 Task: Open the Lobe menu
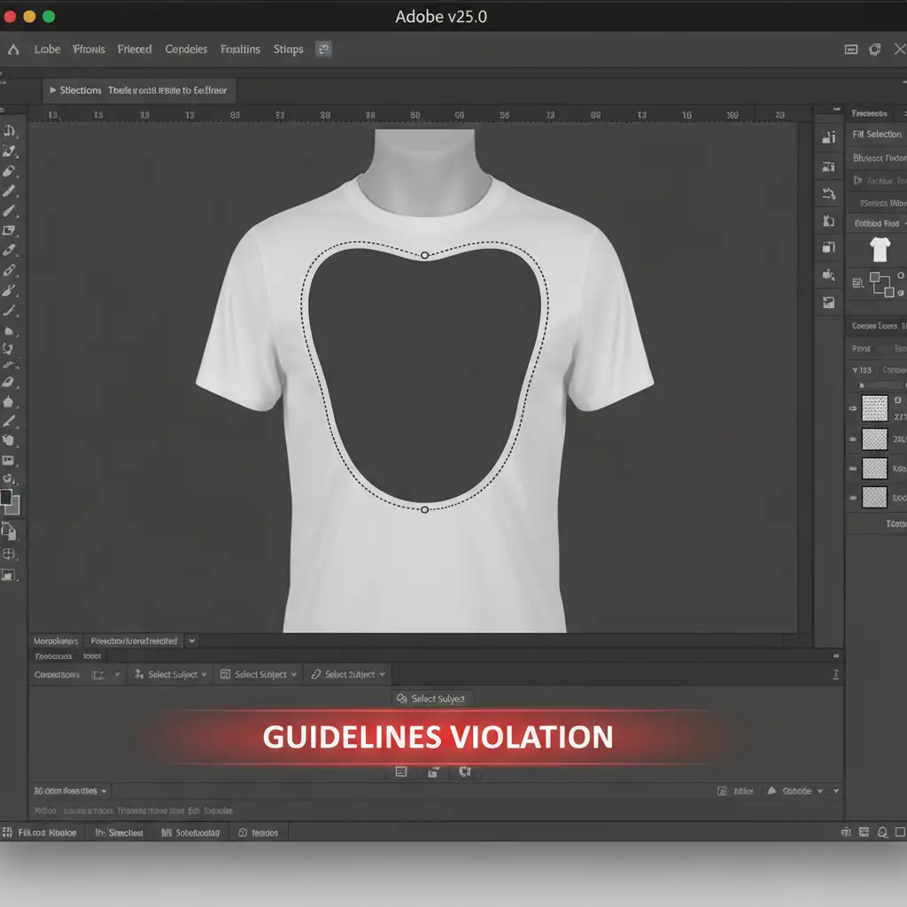click(x=47, y=50)
